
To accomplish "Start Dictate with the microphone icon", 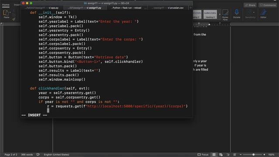I will pos(237,14).
